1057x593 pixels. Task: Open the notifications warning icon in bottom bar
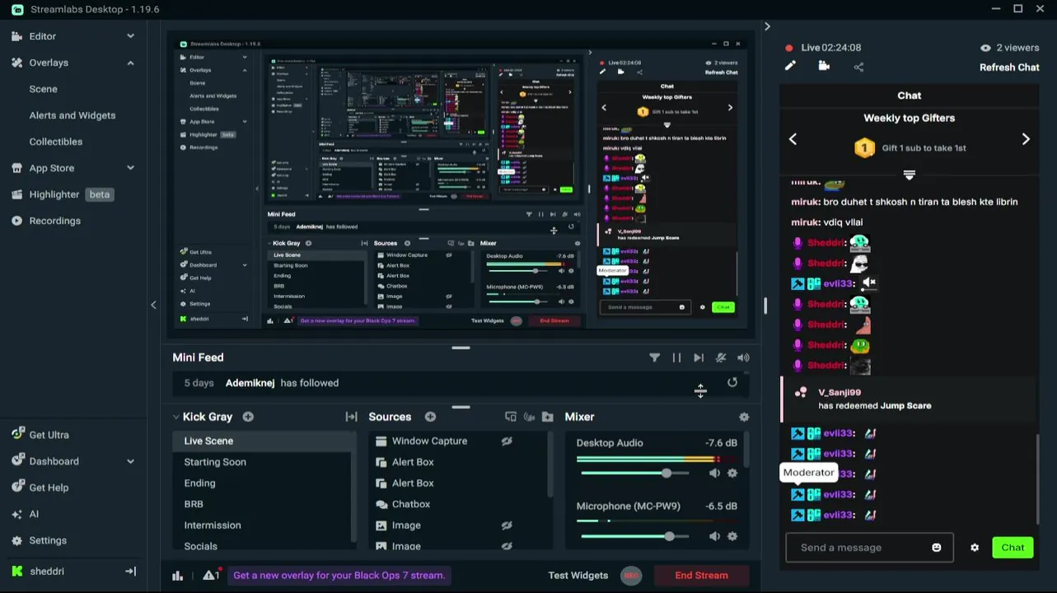tap(210, 576)
